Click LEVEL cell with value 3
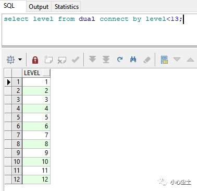The image size is (197, 191). coord(36,100)
